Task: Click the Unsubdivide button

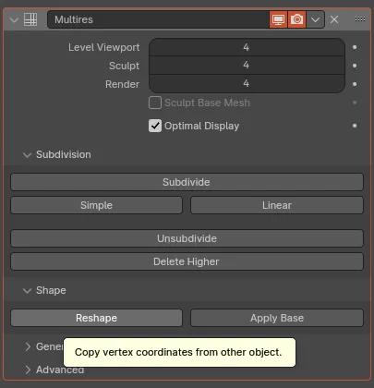Action: [x=187, y=238]
